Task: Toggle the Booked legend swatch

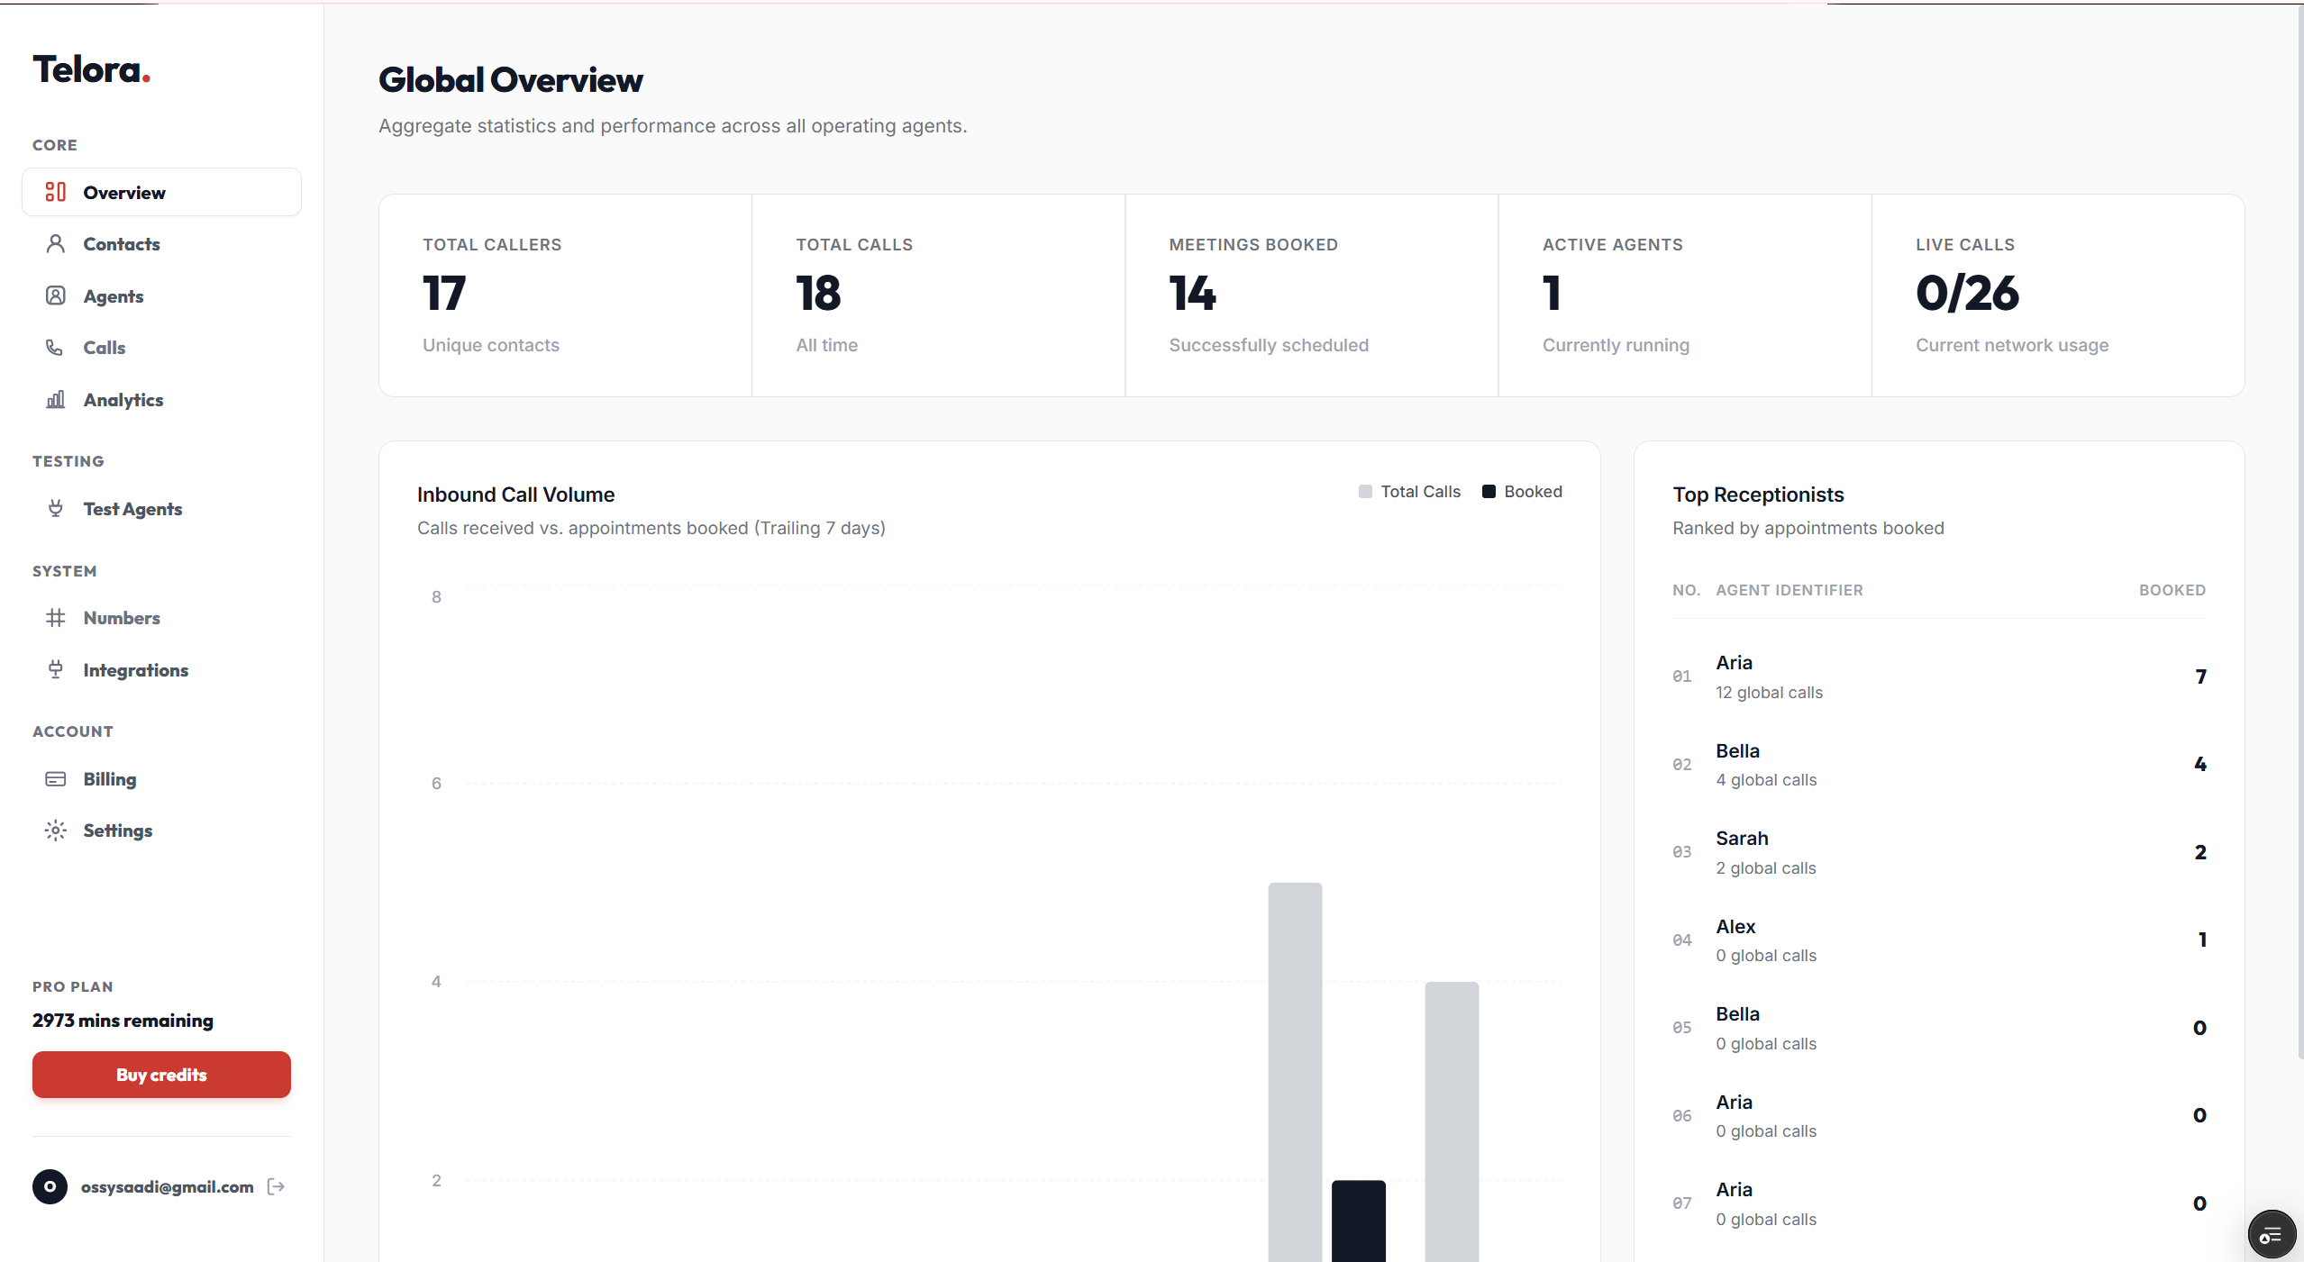Action: coord(1489,491)
